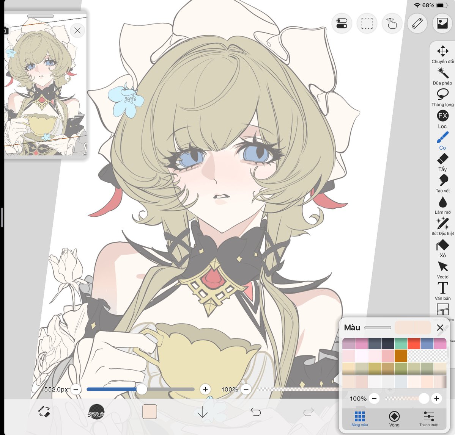Switch to Thanh trượt sliders tab
The width and height of the screenshot is (455, 435).
click(428, 419)
